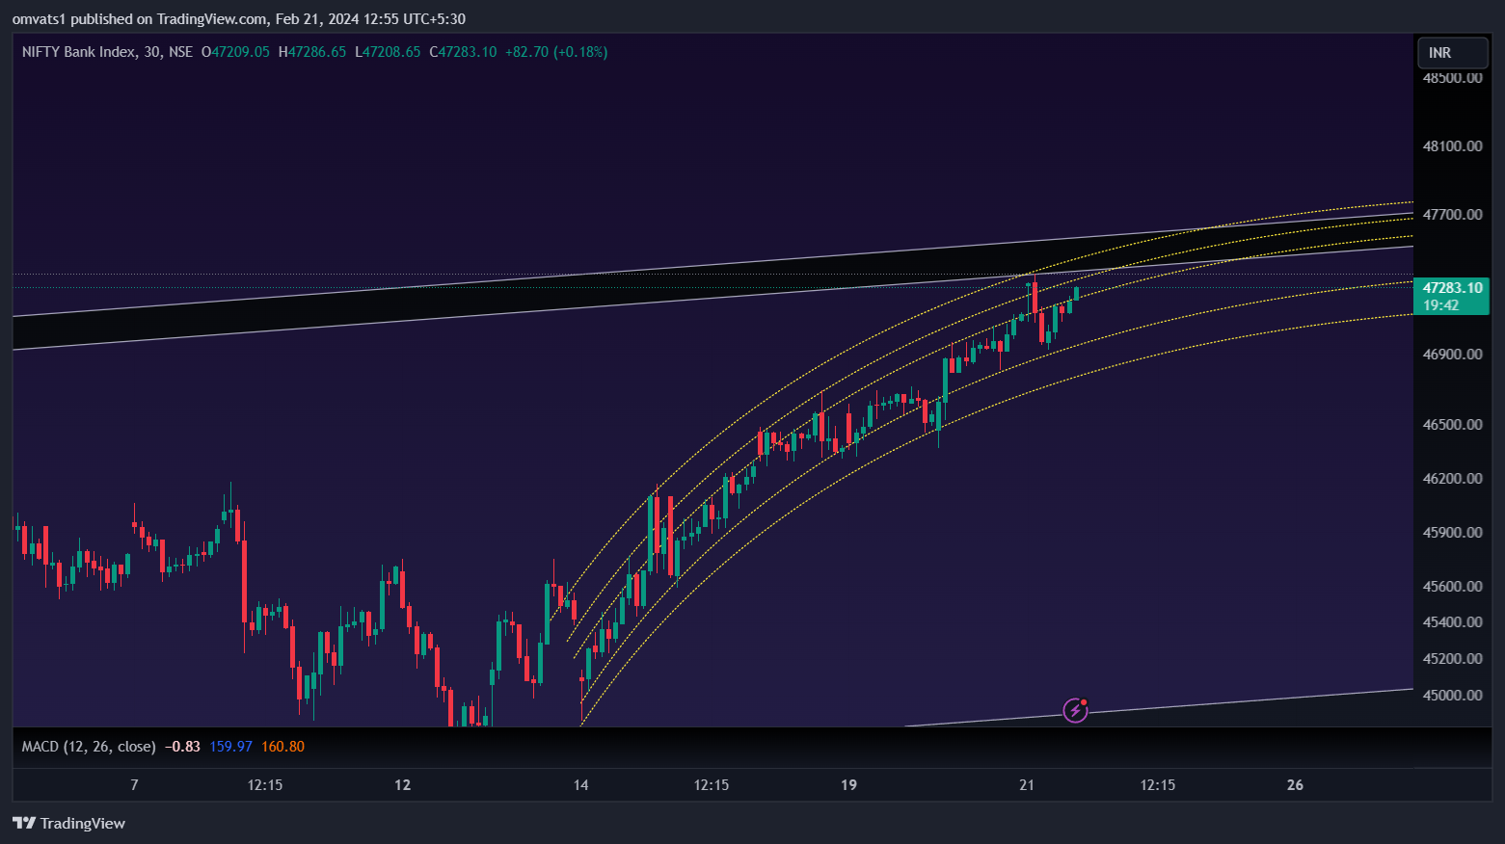Click the 48100.00 price axis label
The width and height of the screenshot is (1505, 844).
coord(1452,146)
